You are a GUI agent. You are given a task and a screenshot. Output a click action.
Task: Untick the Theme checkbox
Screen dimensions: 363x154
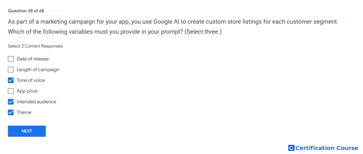11,112
